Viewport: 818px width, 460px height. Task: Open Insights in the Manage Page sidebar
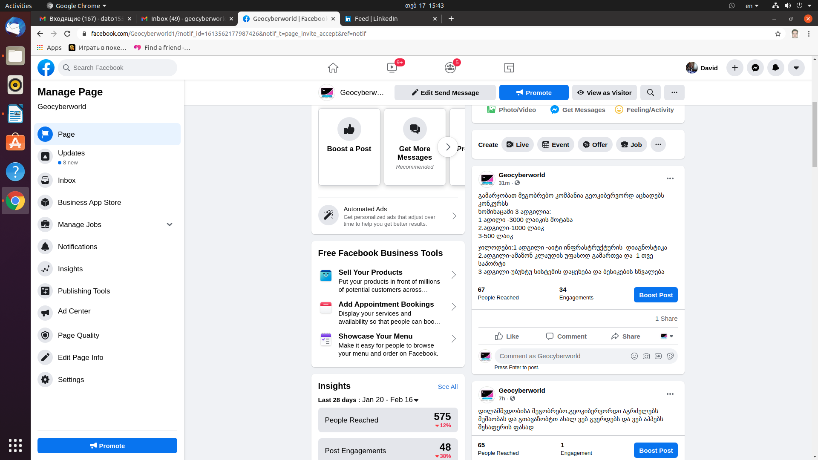(70, 269)
